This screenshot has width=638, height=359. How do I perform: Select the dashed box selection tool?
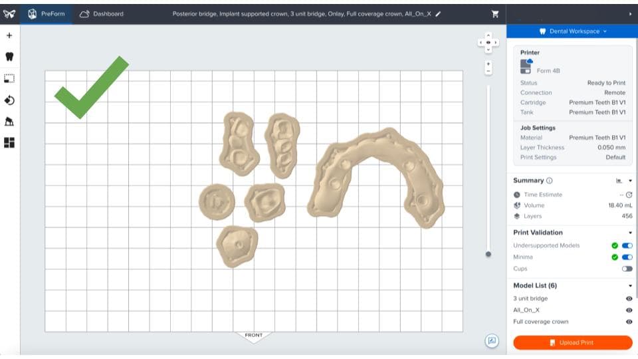[x=9, y=78]
